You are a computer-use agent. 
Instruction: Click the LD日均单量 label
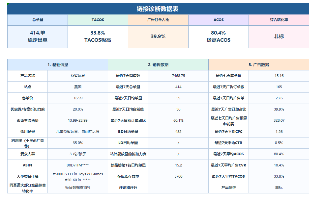tap(128, 143)
